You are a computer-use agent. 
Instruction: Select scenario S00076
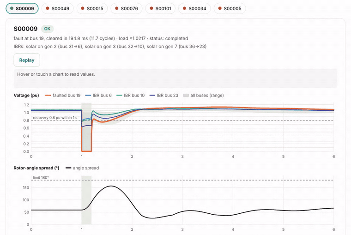pos(127,8)
